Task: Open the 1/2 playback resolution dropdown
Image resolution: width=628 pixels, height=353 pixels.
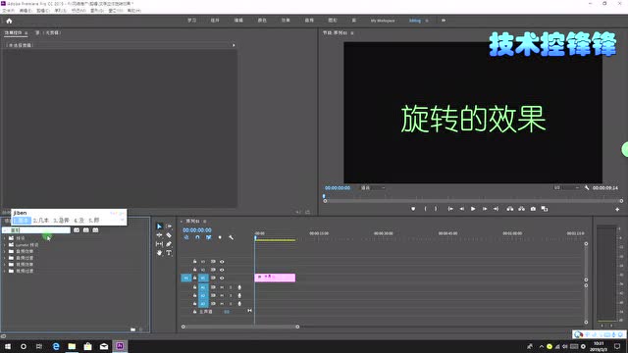Action: tap(566, 187)
